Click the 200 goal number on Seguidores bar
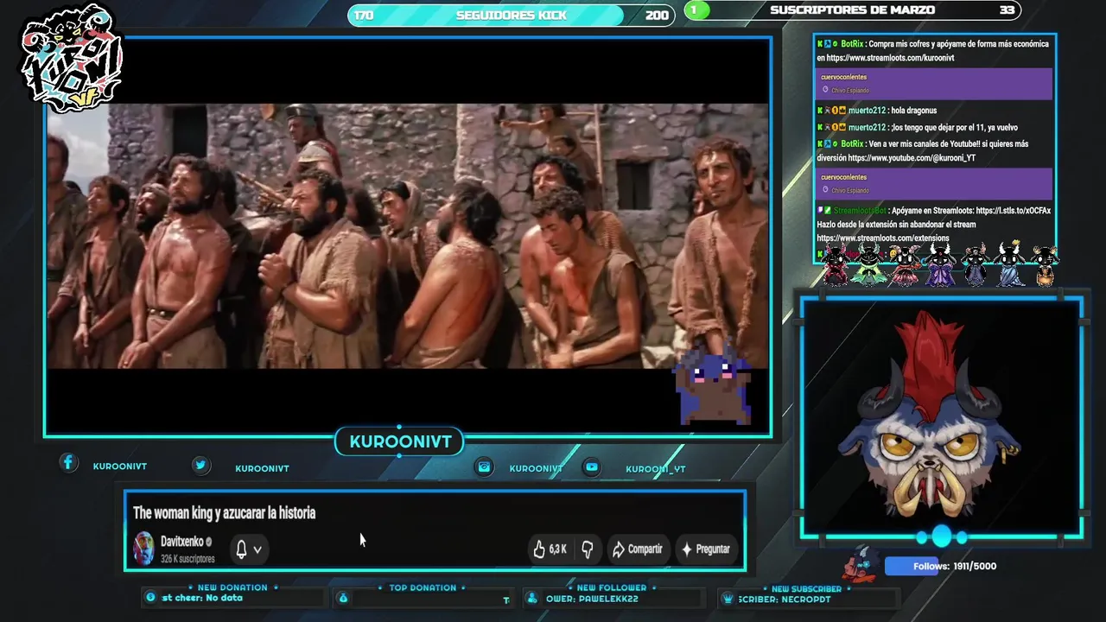Viewport: 1106px width, 622px height. click(x=657, y=16)
